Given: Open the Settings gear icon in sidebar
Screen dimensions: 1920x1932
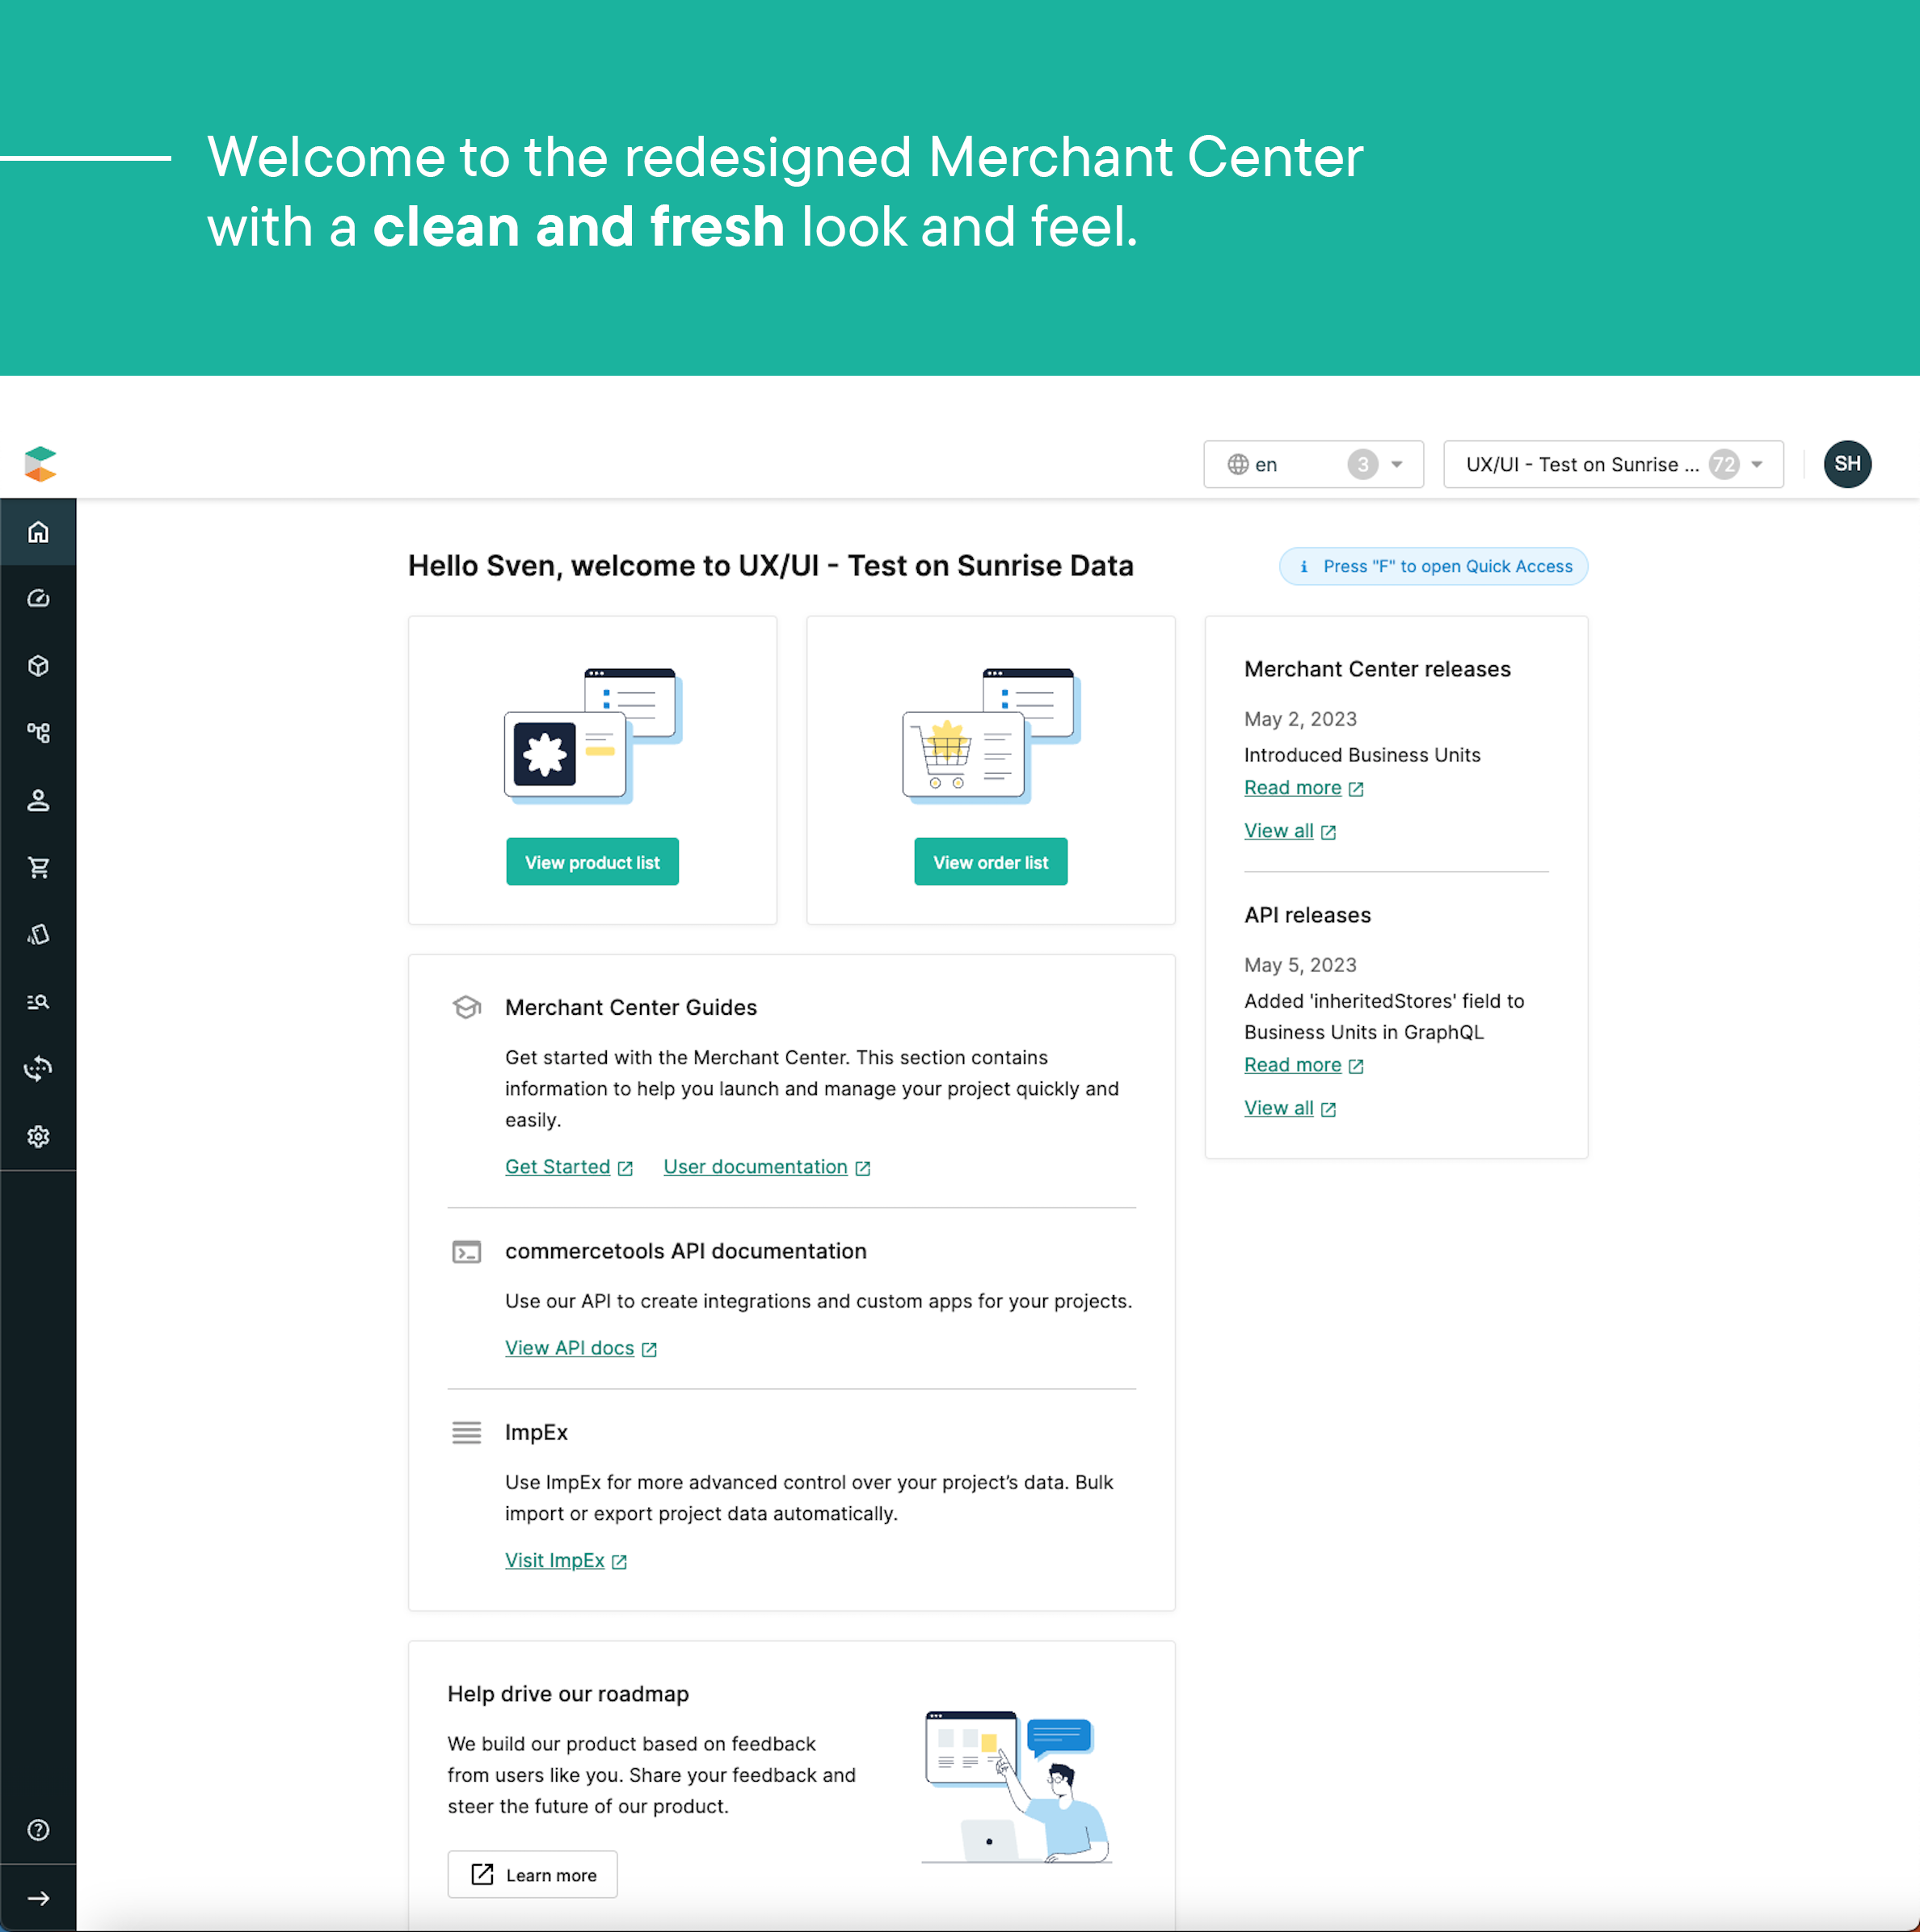Looking at the screenshot, I should (x=38, y=1136).
